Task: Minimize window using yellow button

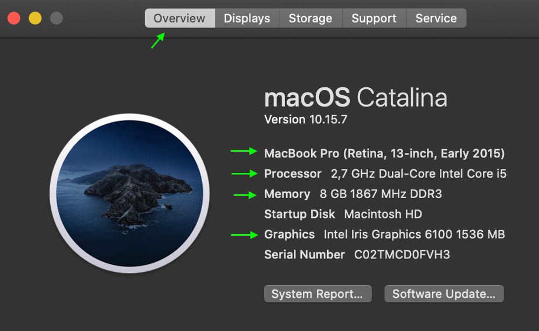Action: pyautogui.click(x=35, y=18)
